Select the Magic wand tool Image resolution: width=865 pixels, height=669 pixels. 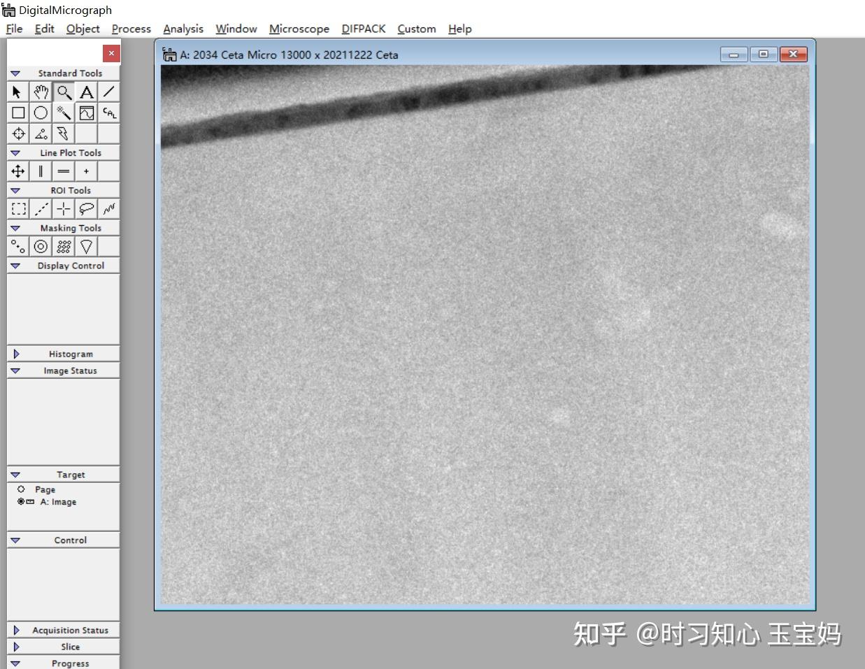tap(64, 112)
